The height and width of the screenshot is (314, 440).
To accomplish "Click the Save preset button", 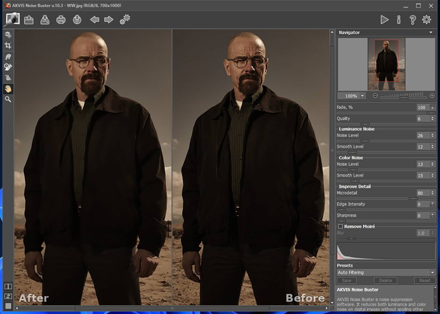I will point(346,280).
